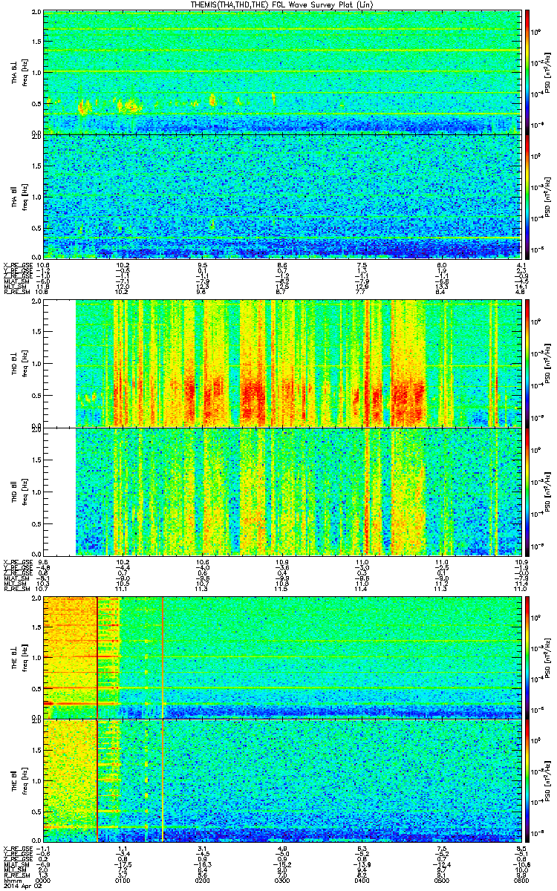The image size is (557, 891).
Task: Click the THA BII spectrogram panel
Action: [282, 195]
